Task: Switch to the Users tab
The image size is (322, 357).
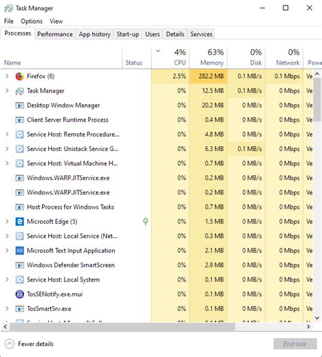Action: (152, 35)
